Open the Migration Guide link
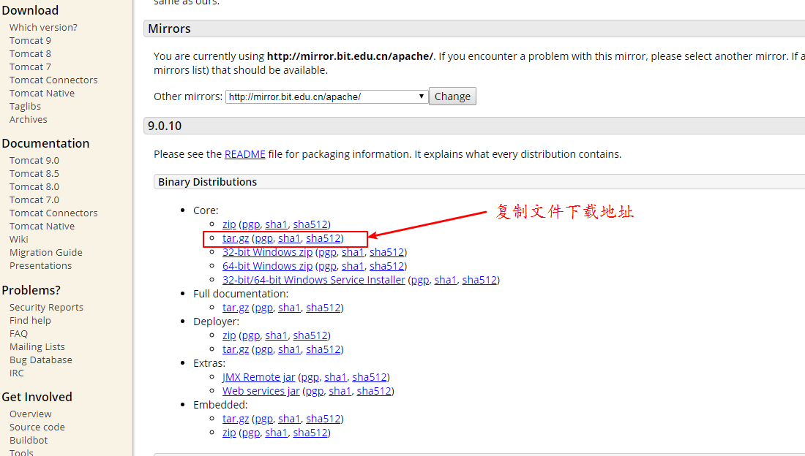This screenshot has width=805, height=456. (x=45, y=252)
